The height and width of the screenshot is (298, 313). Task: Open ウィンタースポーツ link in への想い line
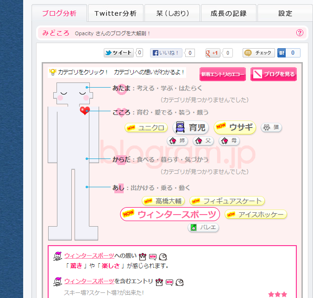click(x=89, y=256)
